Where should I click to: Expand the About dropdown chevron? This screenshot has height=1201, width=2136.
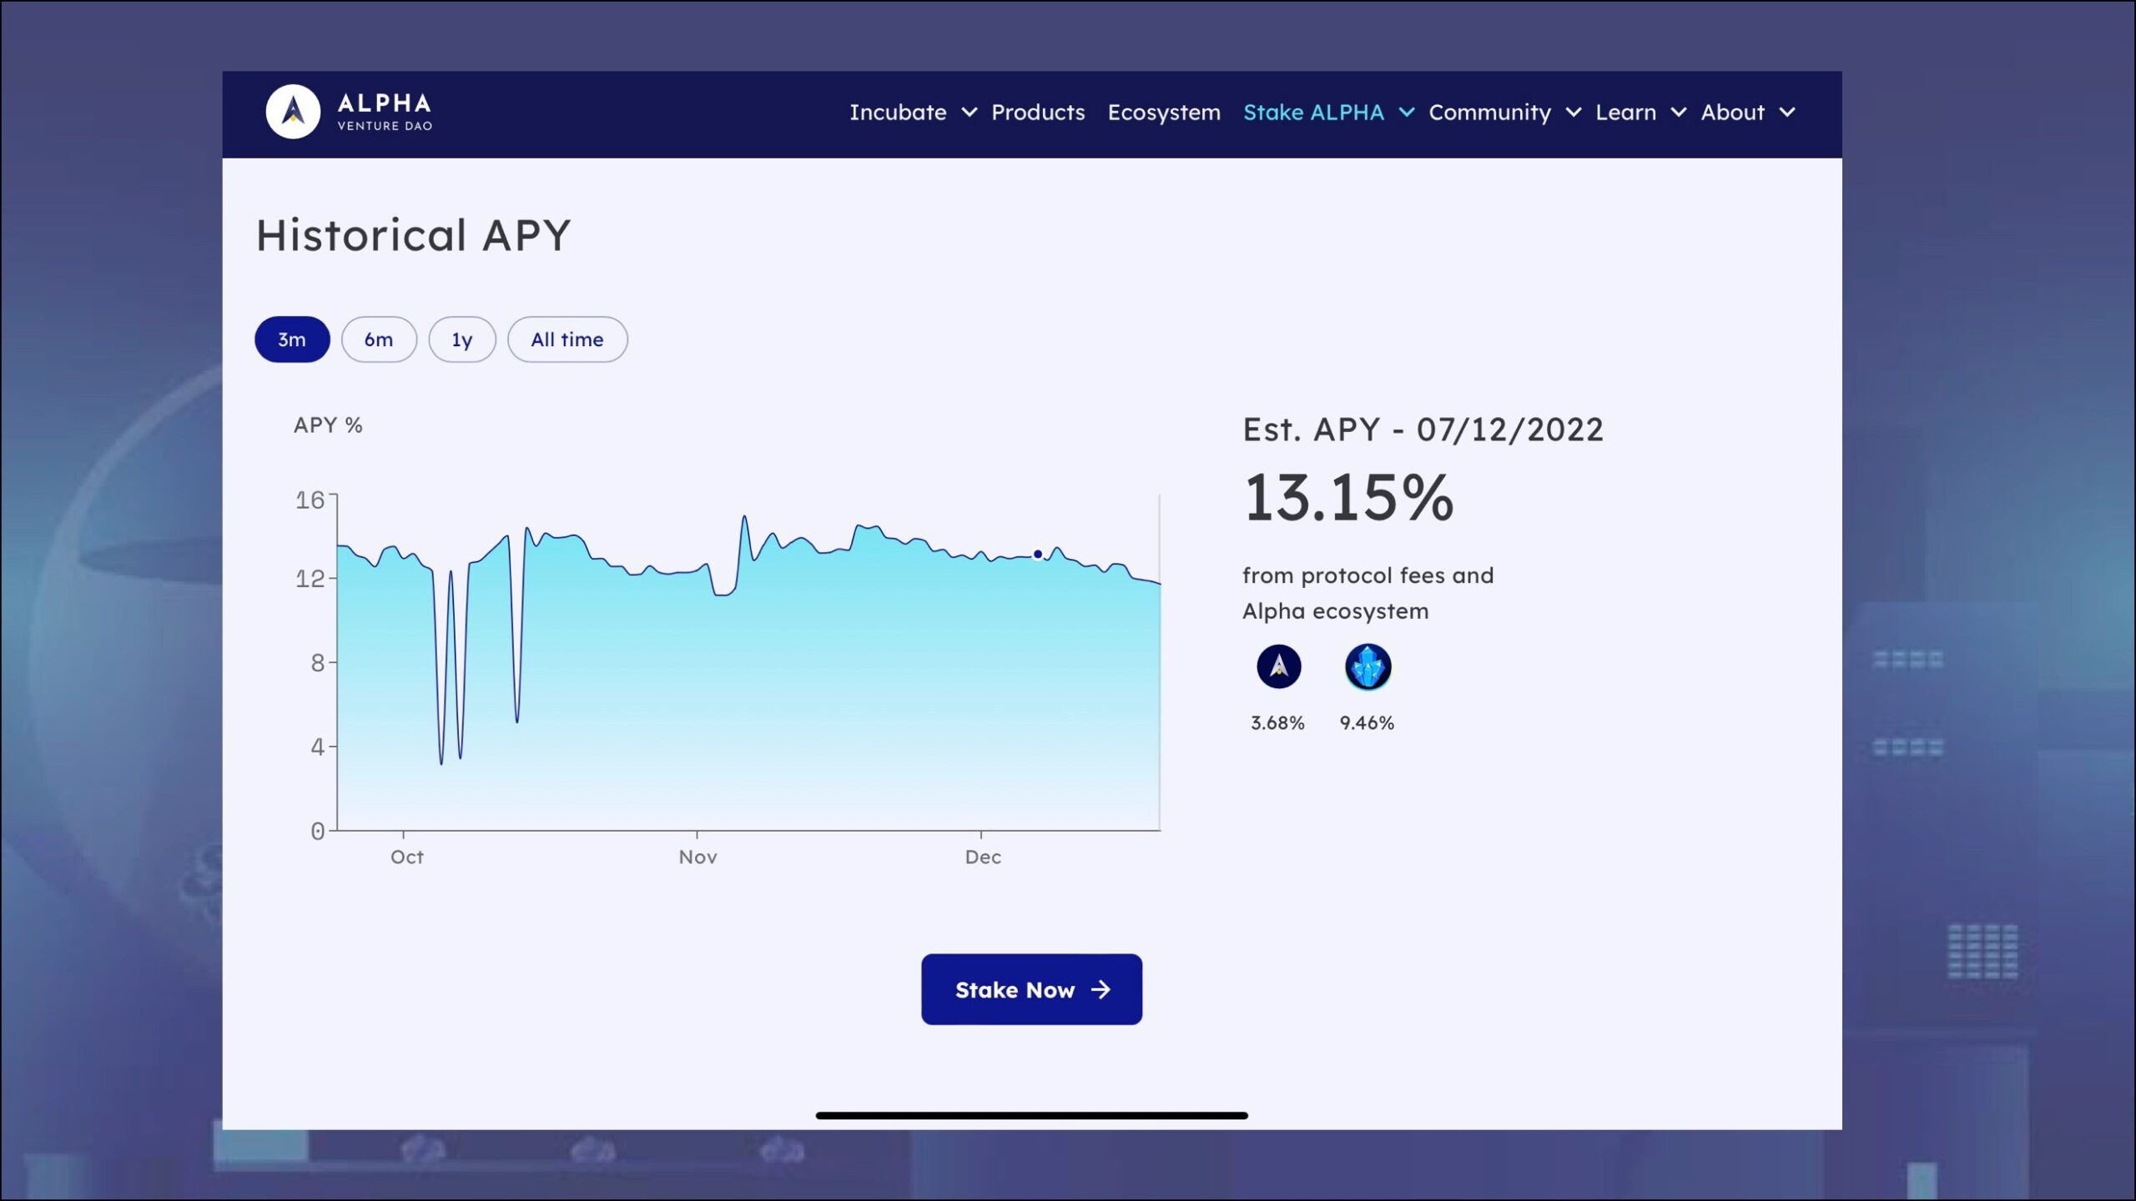click(1787, 113)
